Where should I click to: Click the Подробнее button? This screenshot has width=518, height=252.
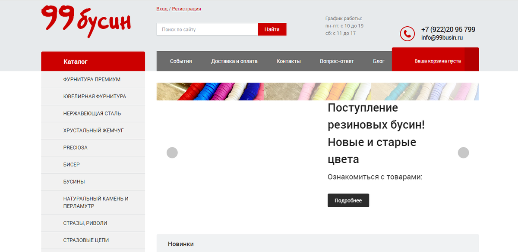pos(348,200)
